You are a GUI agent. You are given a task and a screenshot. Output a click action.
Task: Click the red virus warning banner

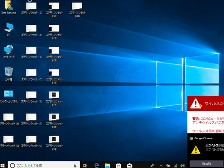[206, 104]
